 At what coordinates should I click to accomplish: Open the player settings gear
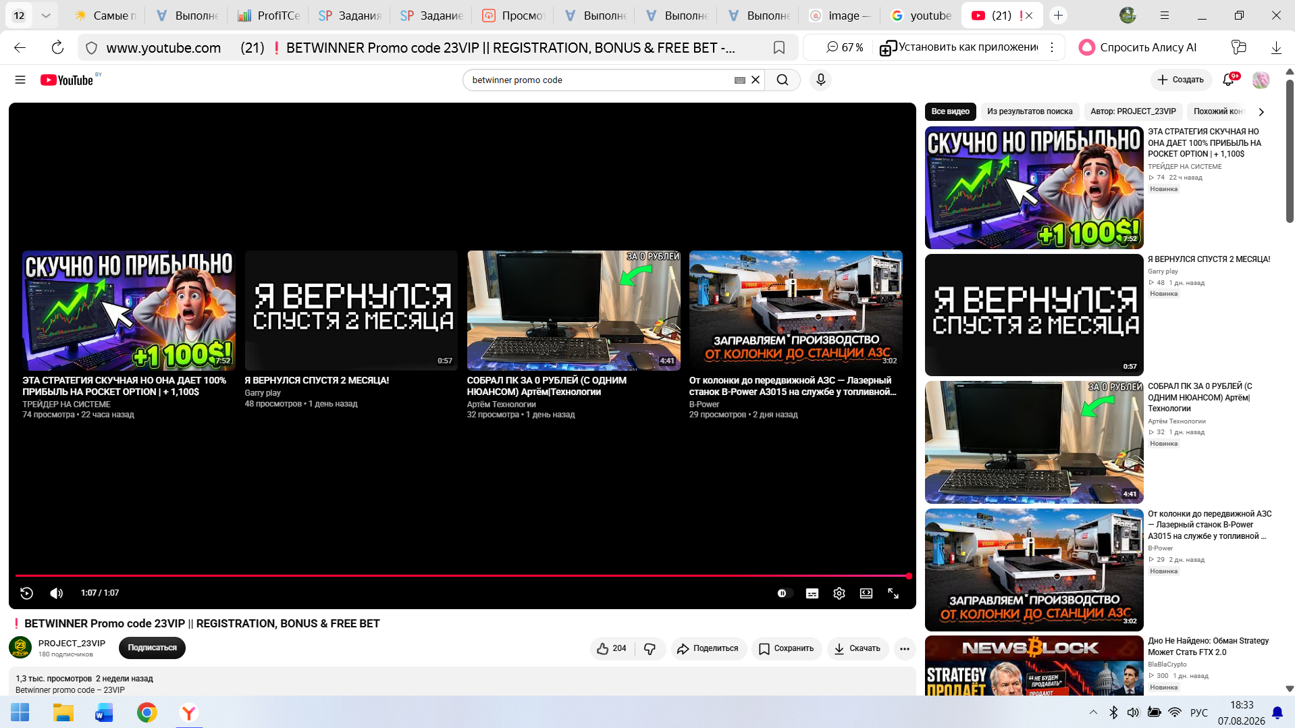839,593
